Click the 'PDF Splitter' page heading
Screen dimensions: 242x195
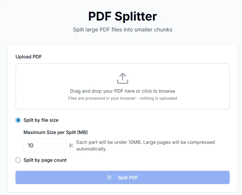[x=122, y=16]
